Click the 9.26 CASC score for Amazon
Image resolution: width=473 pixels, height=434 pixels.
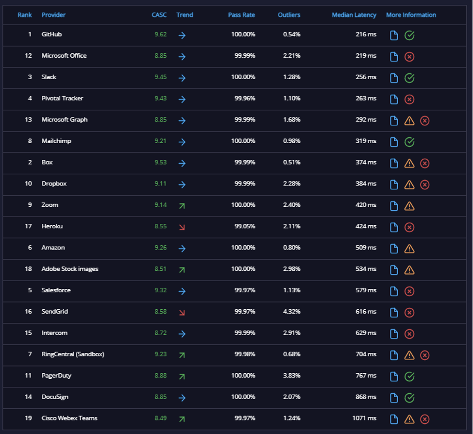pyautogui.click(x=160, y=248)
